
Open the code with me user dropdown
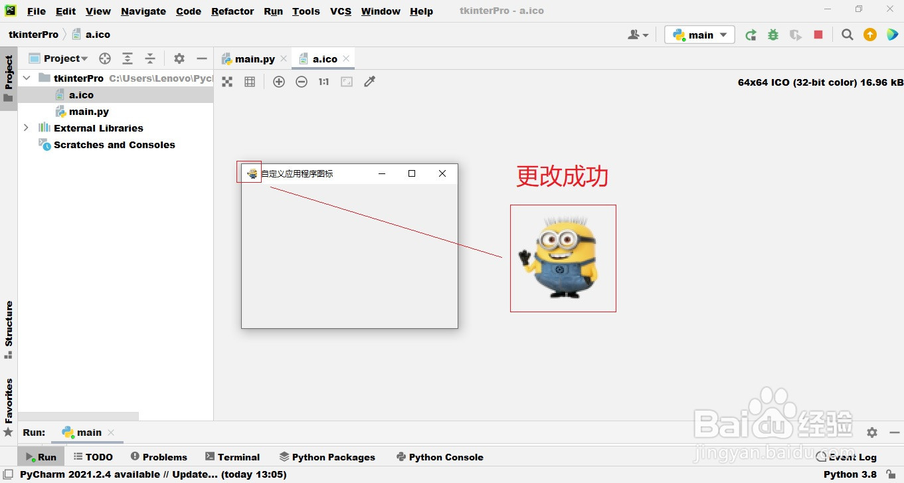click(638, 35)
